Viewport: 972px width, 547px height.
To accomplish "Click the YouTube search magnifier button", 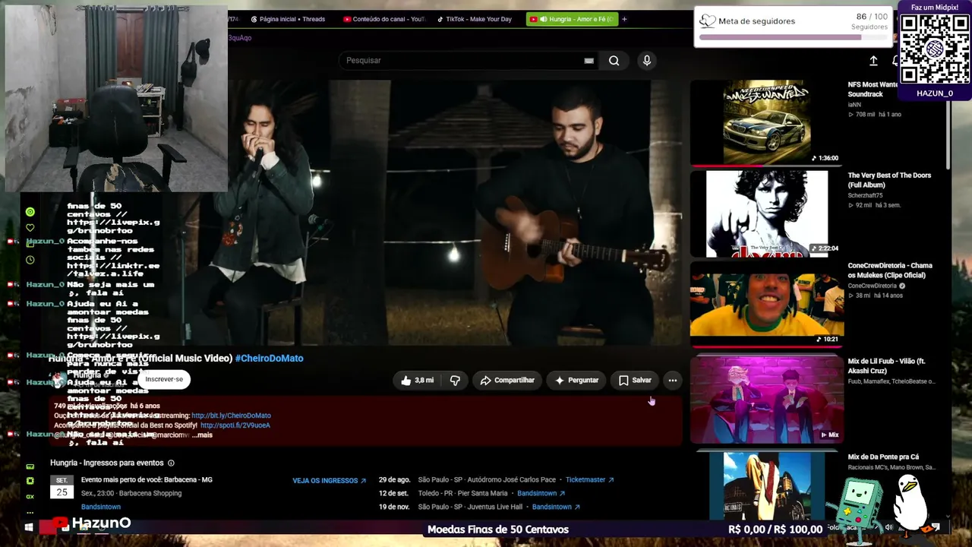I will click(x=614, y=61).
